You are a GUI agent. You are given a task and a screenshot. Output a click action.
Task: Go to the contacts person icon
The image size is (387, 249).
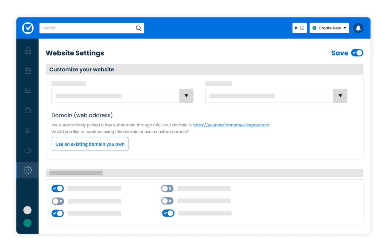click(28, 130)
